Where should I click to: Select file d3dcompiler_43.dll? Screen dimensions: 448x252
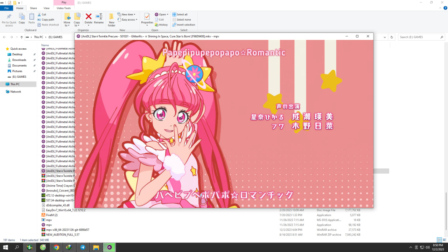58,205
